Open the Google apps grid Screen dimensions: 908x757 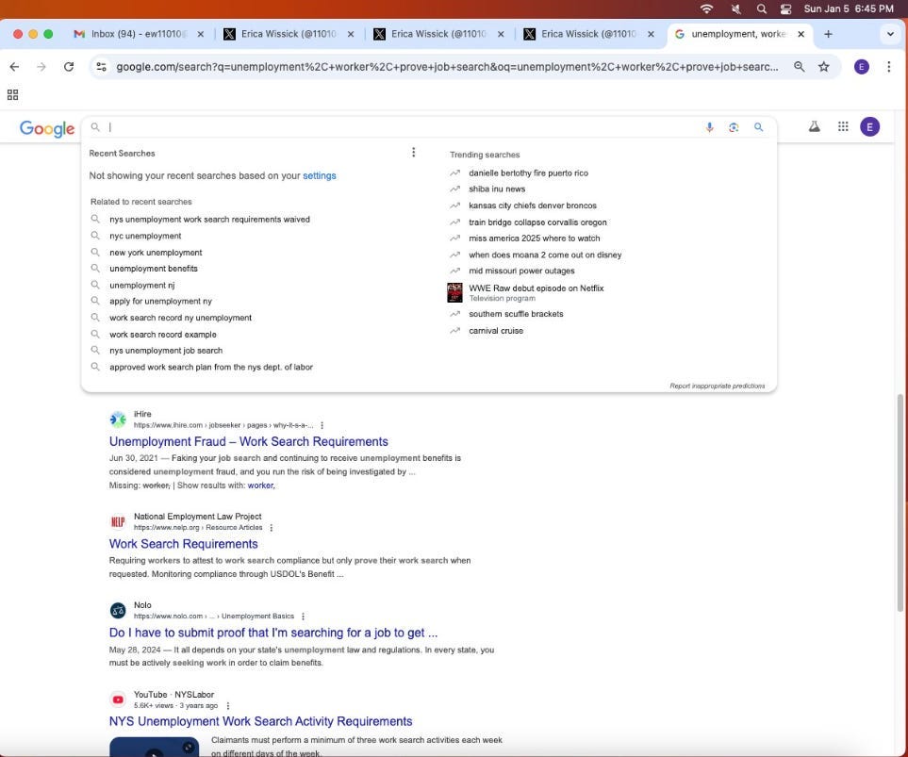(843, 126)
